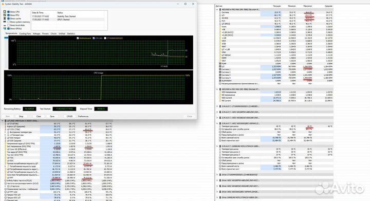
Task: Collapse the S.M.A.R.T. SAMSUNG group
Action: [217, 146]
